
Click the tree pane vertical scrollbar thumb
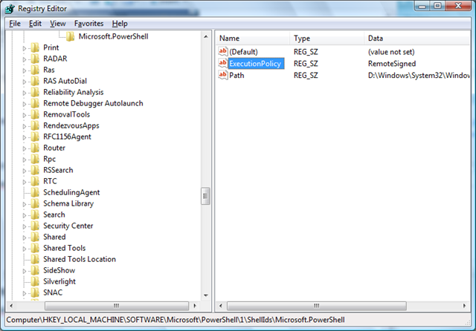point(205,196)
